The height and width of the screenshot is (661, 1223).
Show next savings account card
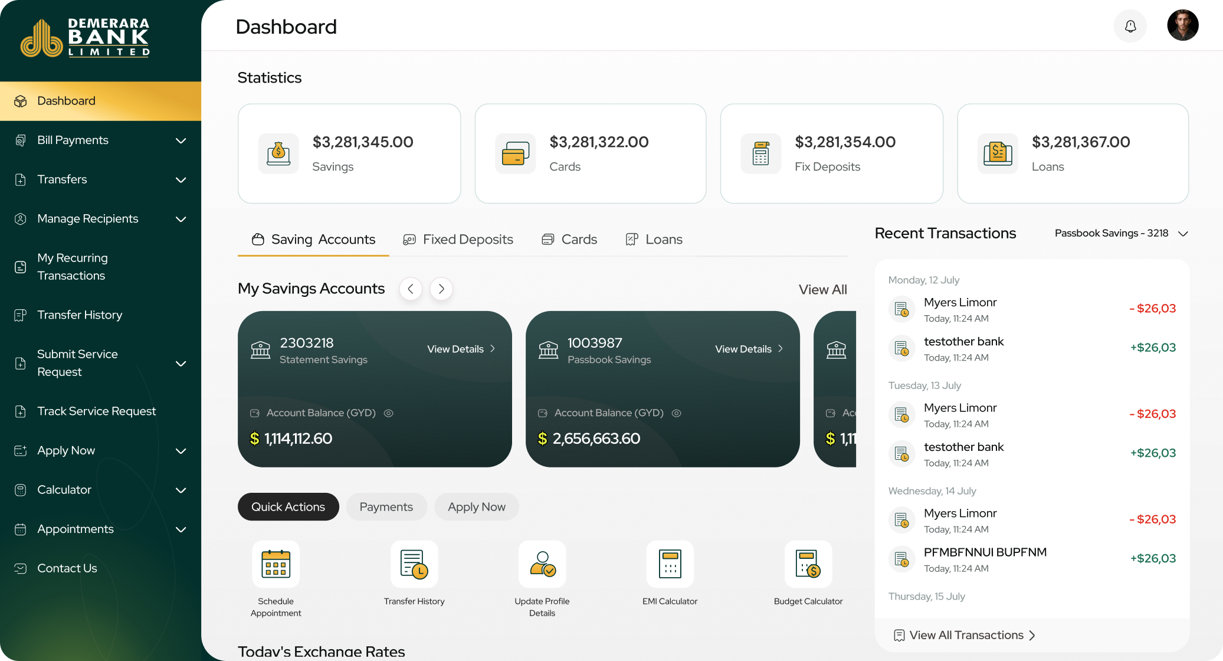pyautogui.click(x=441, y=289)
